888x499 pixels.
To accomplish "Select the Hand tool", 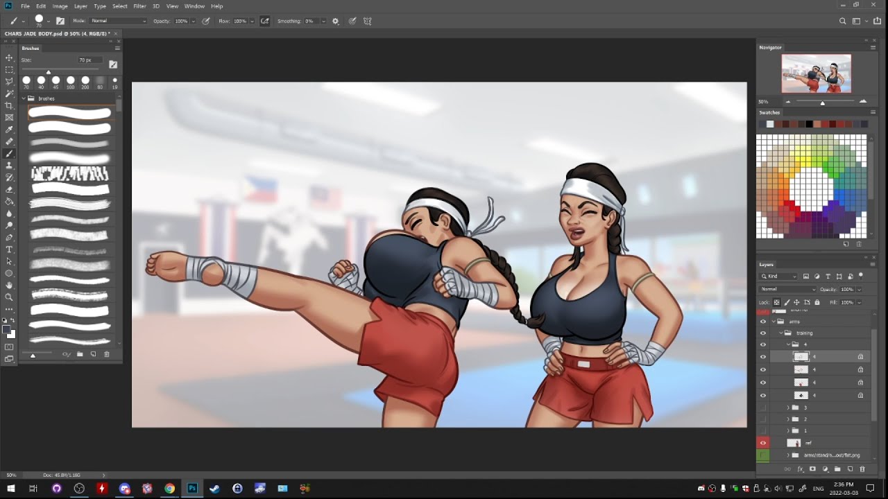I will point(9,286).
